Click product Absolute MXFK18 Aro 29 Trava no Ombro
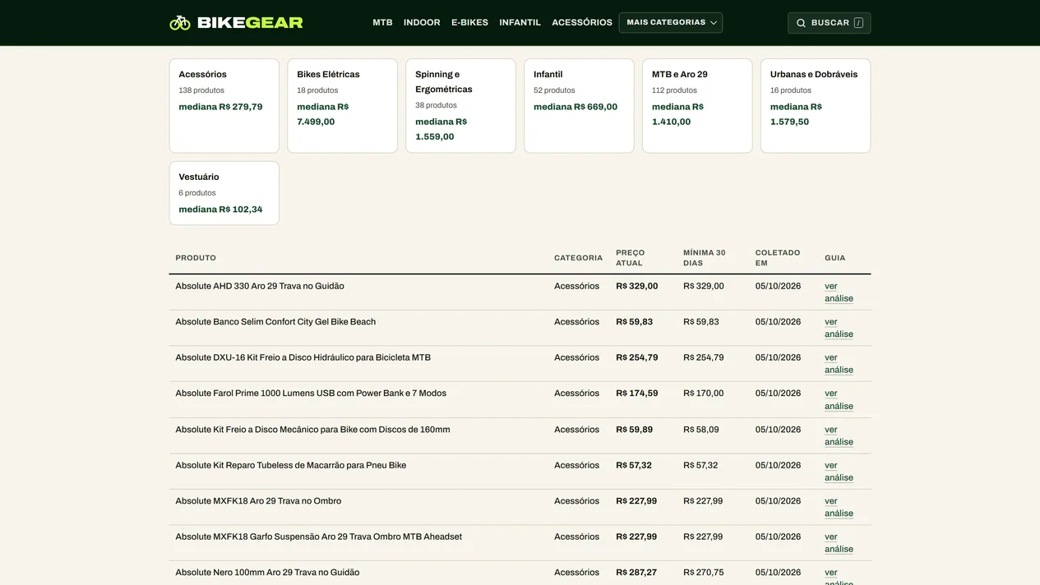The width and height of the screenshot is (1040, 585). pyautogui.click(x=258, y=501)
